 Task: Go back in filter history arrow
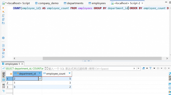[158, 68]
